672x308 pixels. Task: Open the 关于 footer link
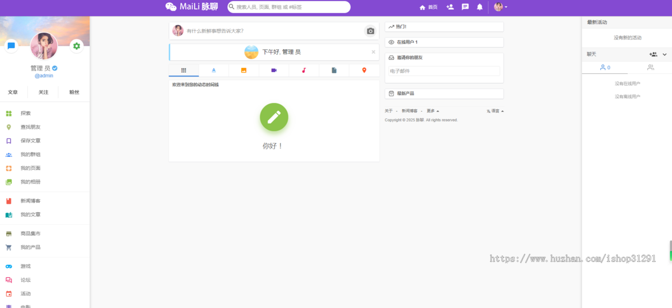(x=389, y=111)
